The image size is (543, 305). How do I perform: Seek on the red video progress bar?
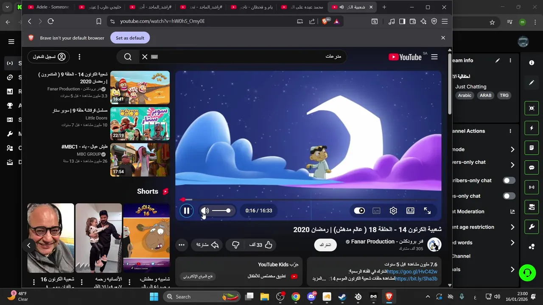coord(308,200)
